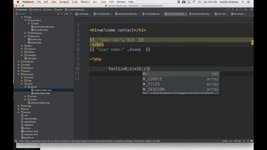Expand the database folder
The height and width of the screenshot is (150, 267).
pos(19,68)
